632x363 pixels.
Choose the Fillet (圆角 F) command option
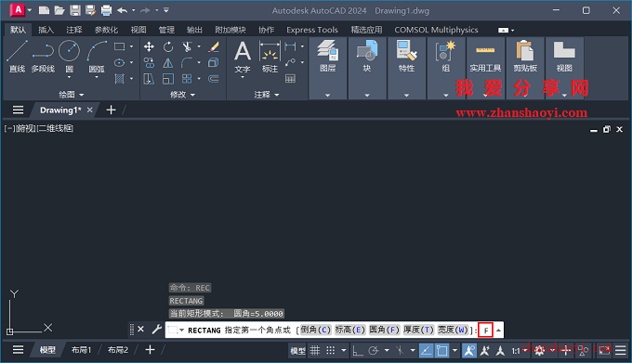(384, 330)
